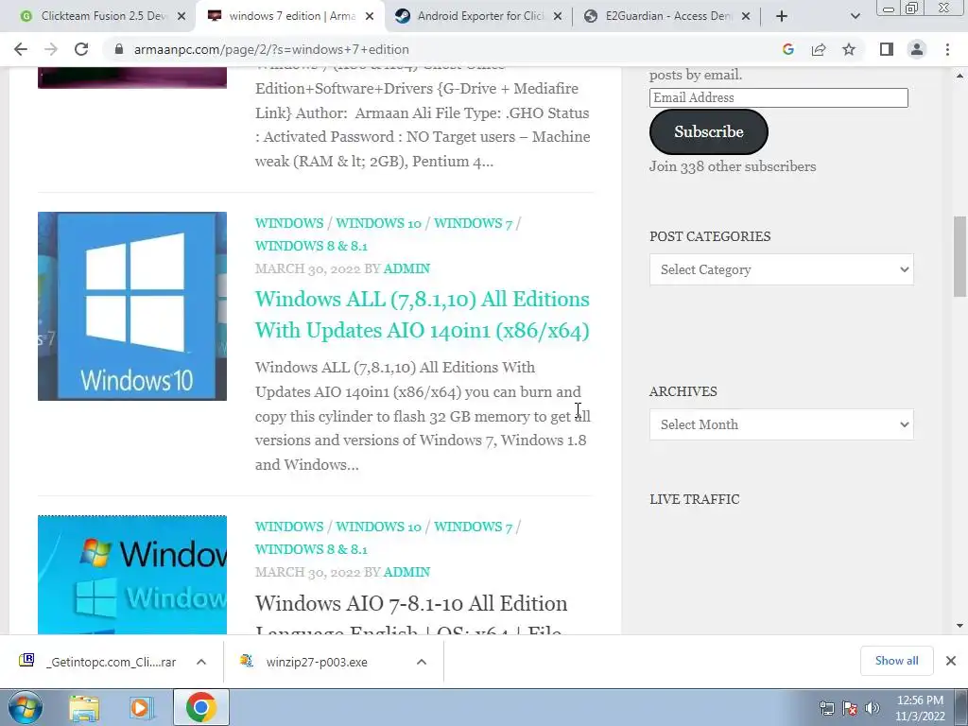968x726 pixels.
Task: Open the Action Center flag icon
Action: [x=850, y=709]
